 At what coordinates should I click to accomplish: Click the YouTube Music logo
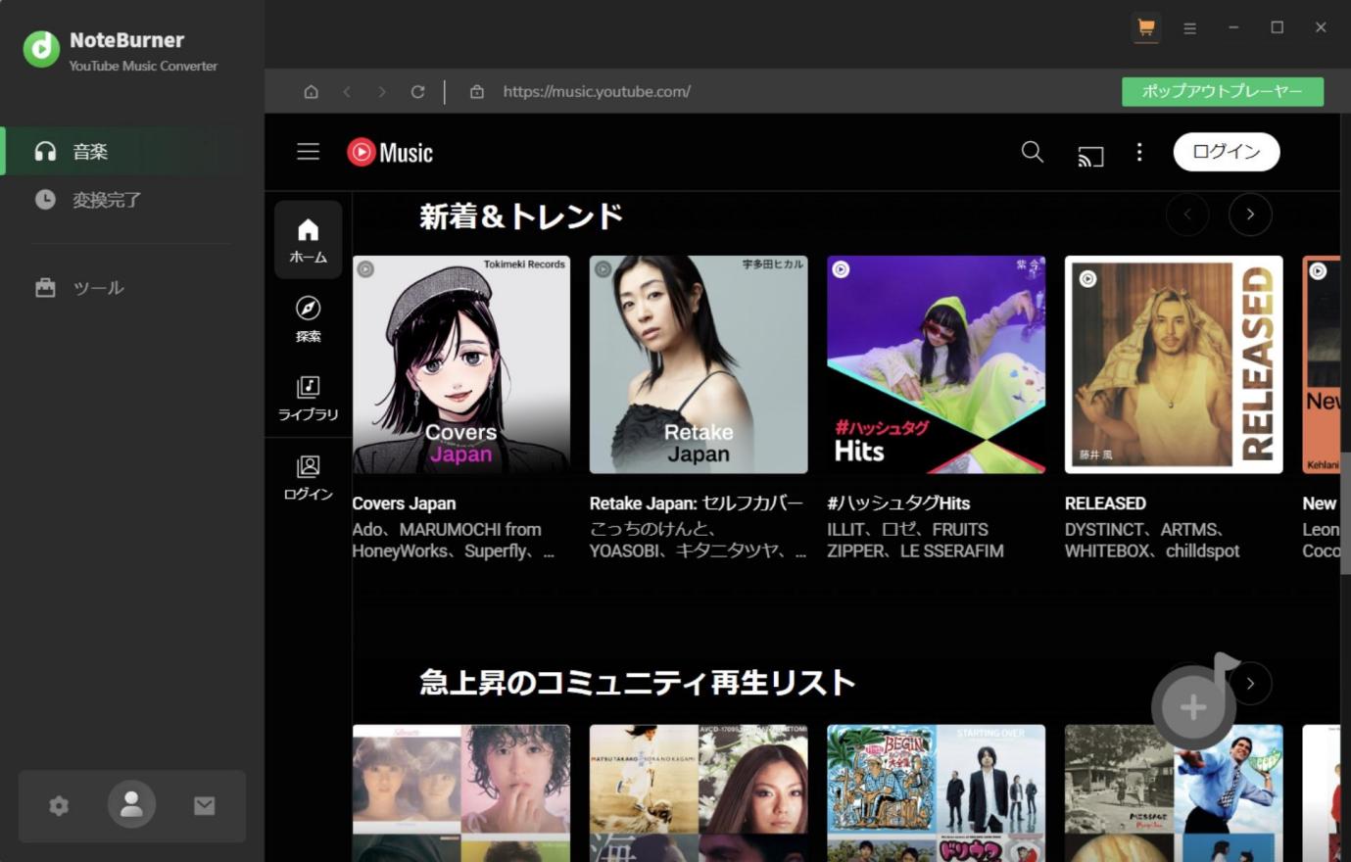[x=390, y=152]
